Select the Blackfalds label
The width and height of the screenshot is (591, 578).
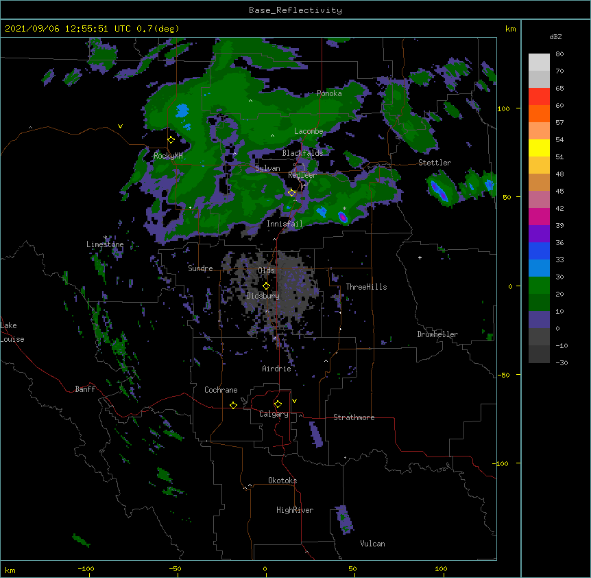coord(302,153)
